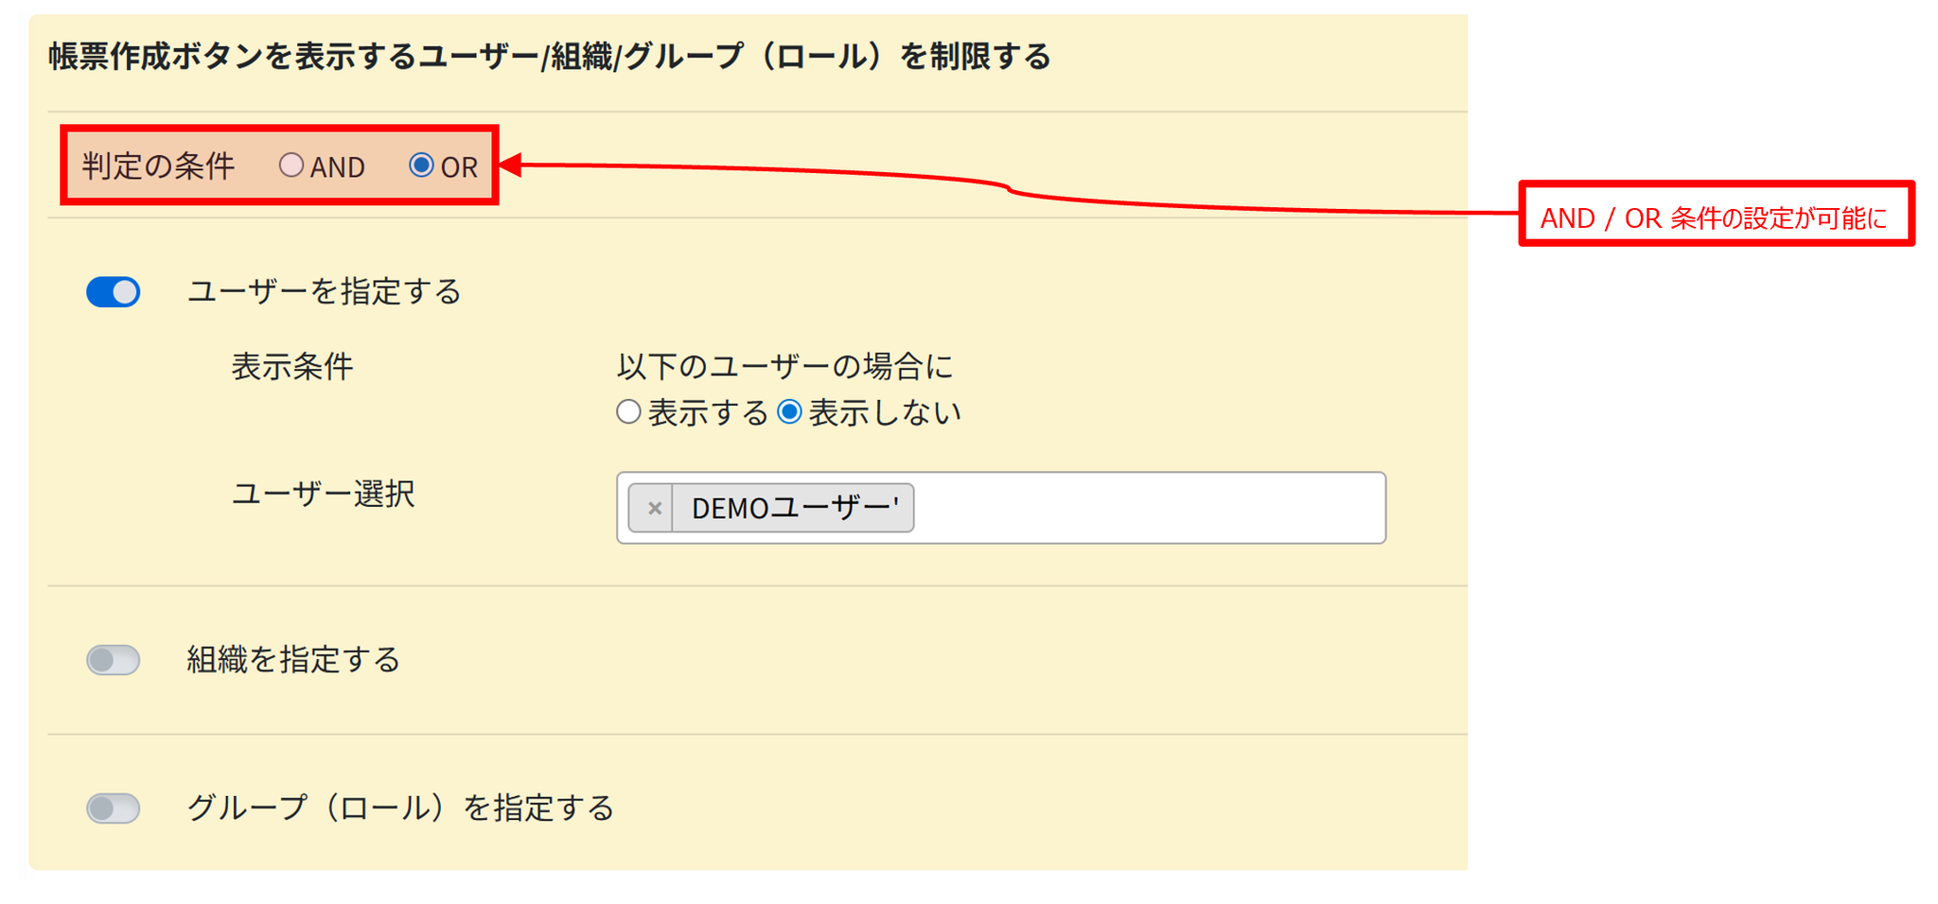Click the red AND / OR 条件の設定が可能に callout

pyautogui.click(x=1715, y=216)
